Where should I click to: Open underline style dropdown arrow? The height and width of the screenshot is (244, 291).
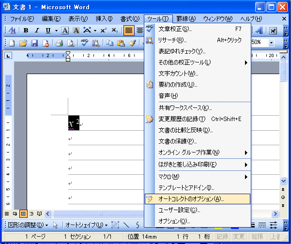pyautogui.click(x=56, y=30)
